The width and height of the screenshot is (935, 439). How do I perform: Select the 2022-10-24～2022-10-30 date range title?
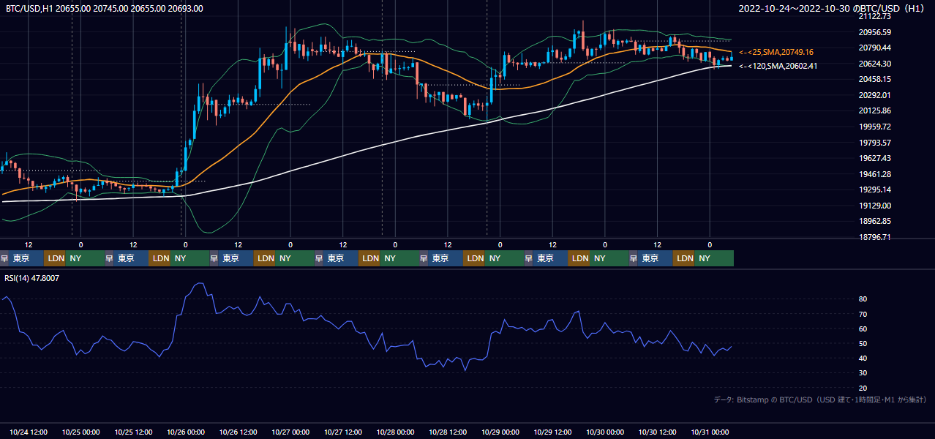click(831, 9)
